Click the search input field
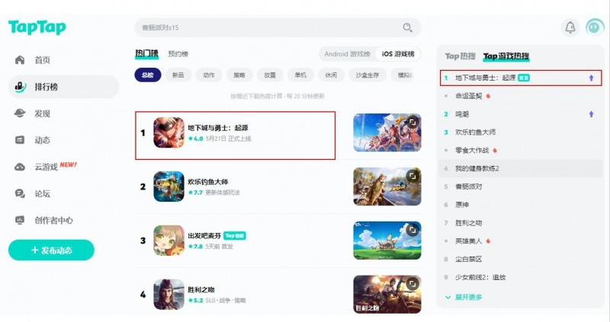The image size is (610, 322). (267, 28)
